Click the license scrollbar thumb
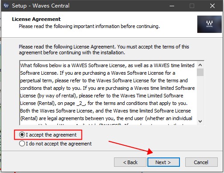 [x=200, y=72]
